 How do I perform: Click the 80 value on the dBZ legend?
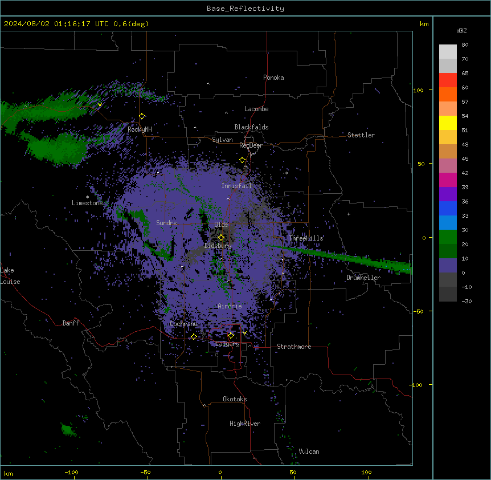coord(465,45)
